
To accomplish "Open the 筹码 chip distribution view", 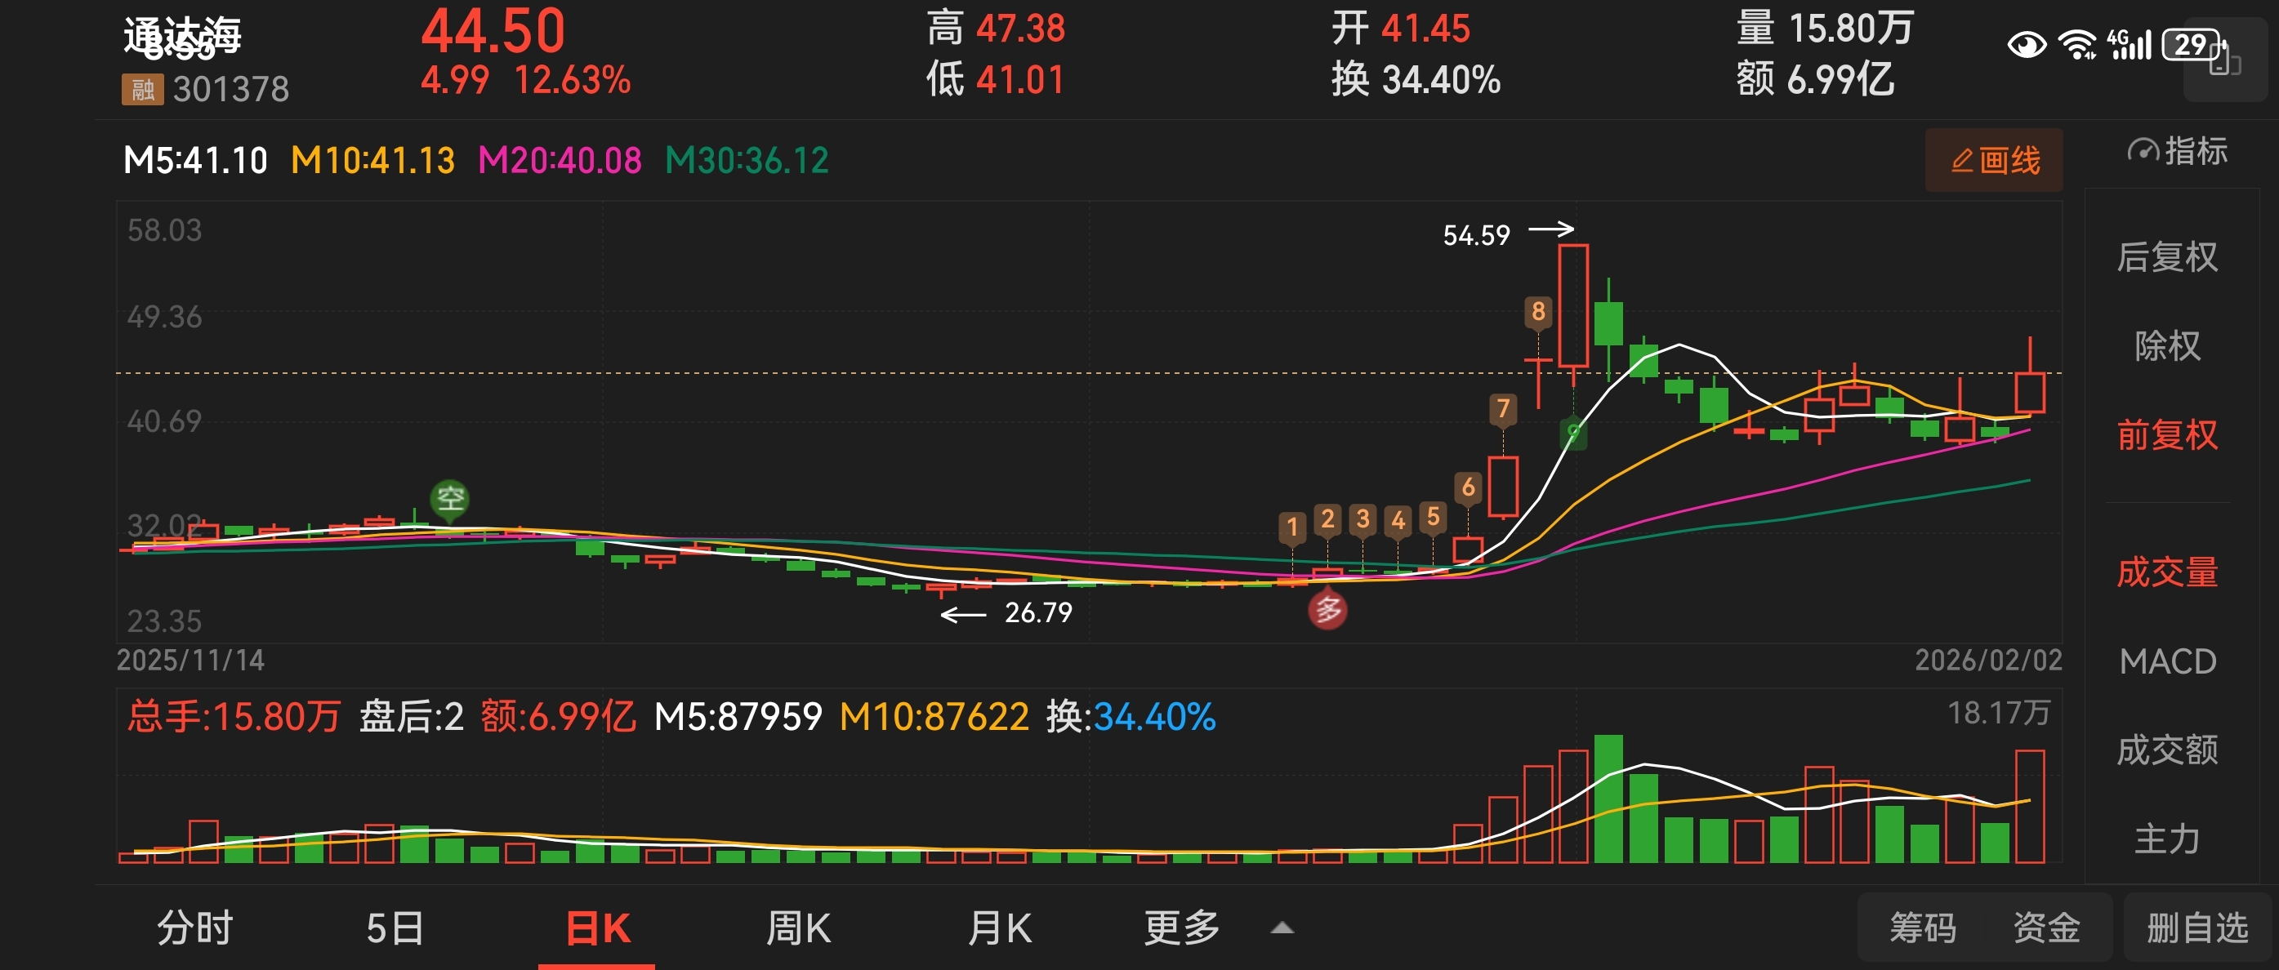I will tap(1923, 928).
